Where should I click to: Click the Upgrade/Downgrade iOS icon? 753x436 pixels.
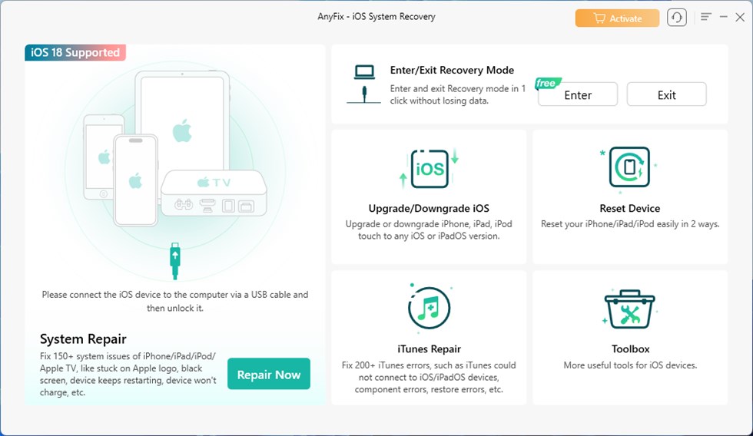click(x=429, y=168)
